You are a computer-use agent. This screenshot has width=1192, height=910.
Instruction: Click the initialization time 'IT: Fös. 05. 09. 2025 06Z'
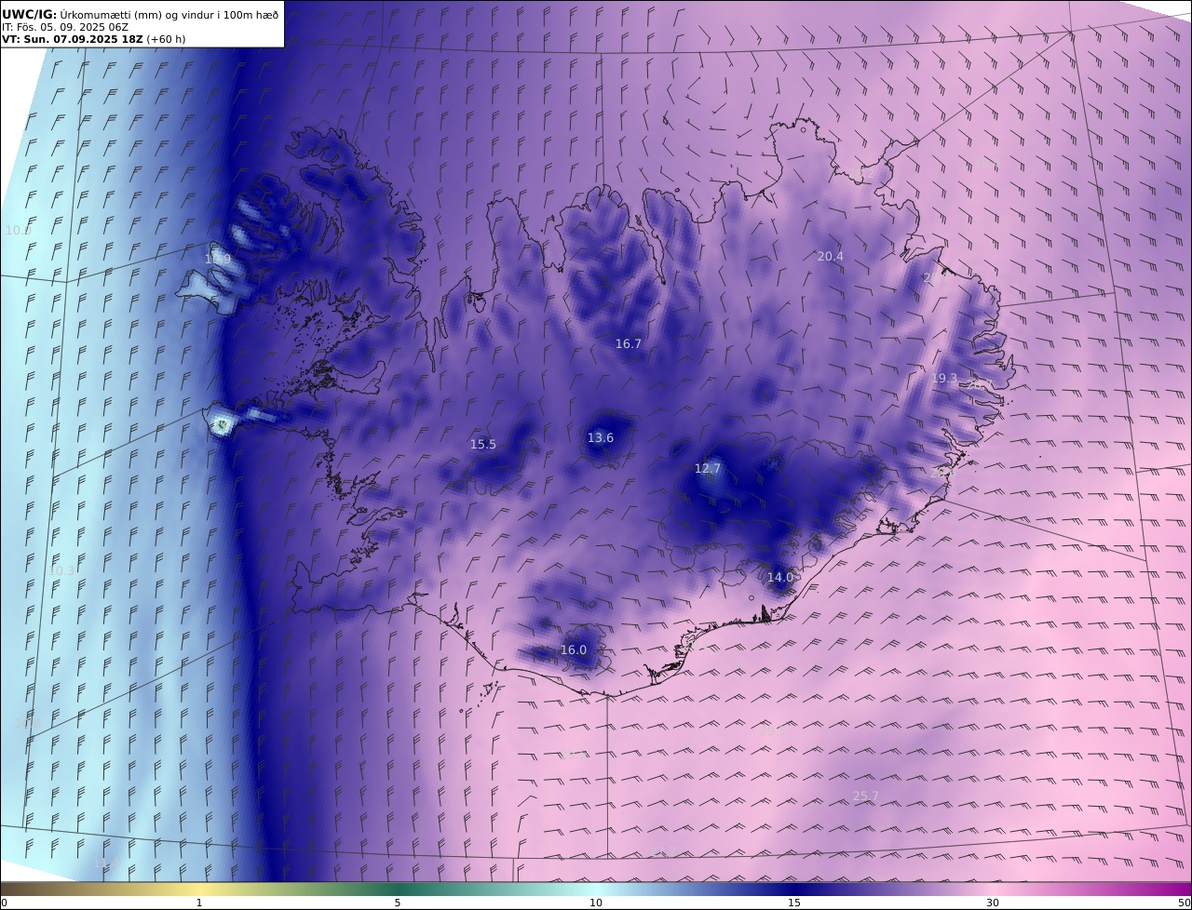65,28
